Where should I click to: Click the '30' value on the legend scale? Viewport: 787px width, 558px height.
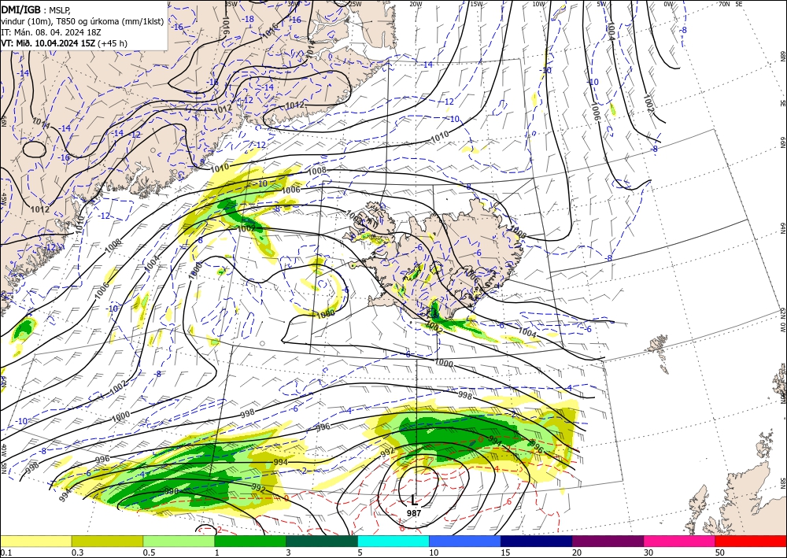pyautogui.click(x=648, y=552)
